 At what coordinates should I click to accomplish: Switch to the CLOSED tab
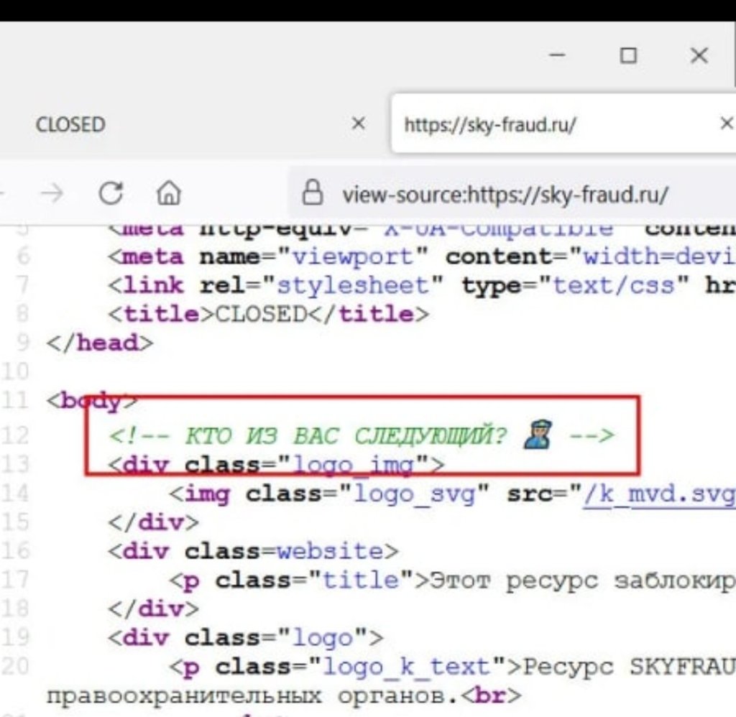point(70,124)
